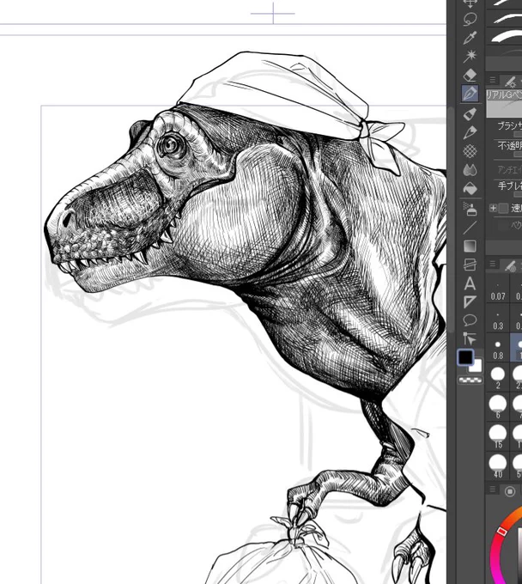Viewport: 522px width, 584px height.
Task: Select the Blend tool
Action: click(x=470, y=170)
